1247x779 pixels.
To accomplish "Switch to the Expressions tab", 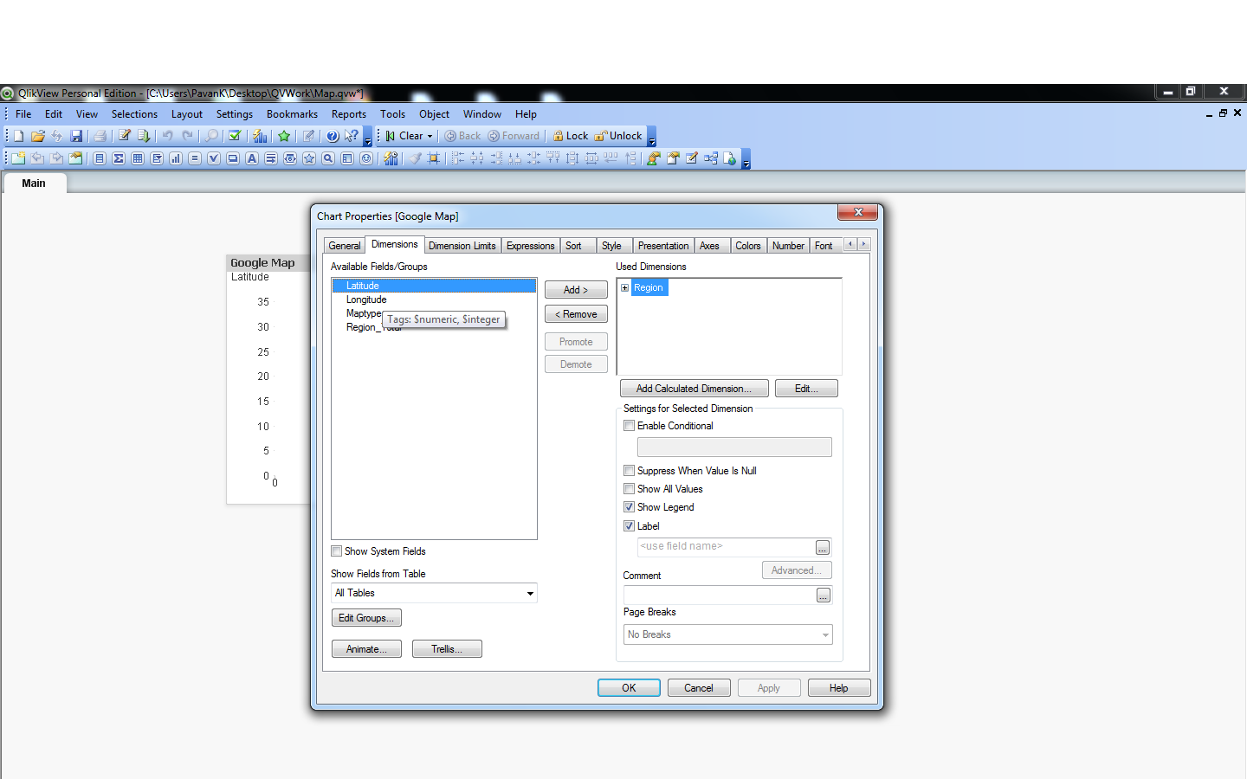I will coord(531,246).
